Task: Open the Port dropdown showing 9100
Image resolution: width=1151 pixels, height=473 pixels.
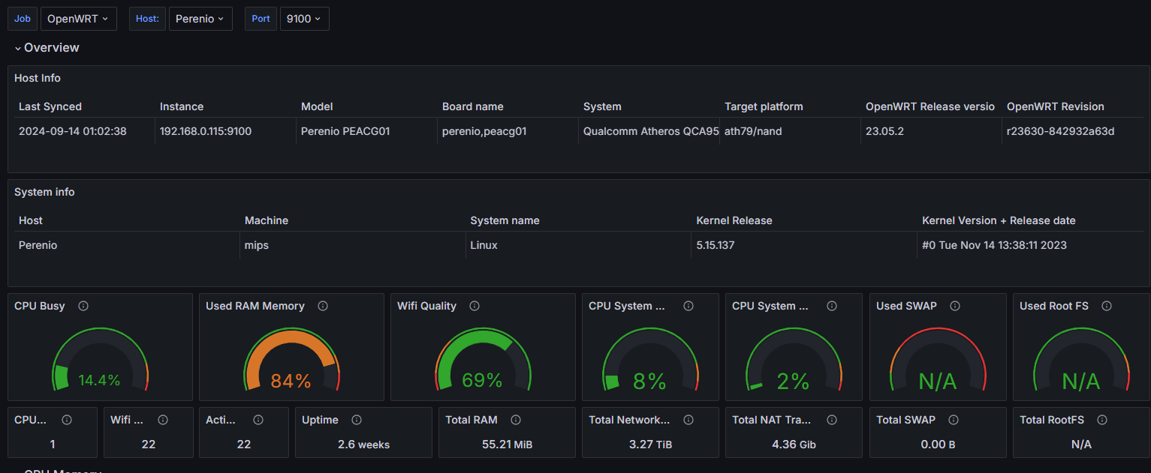Action: point(304,19)
